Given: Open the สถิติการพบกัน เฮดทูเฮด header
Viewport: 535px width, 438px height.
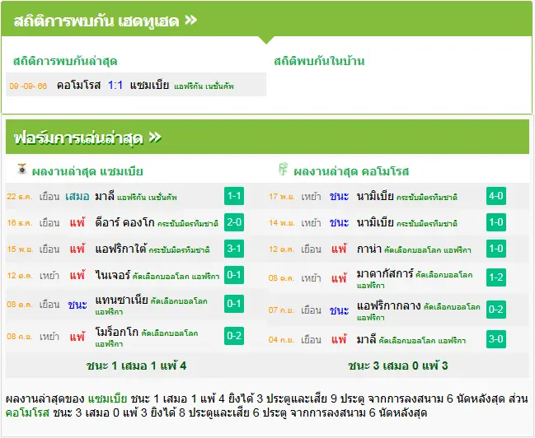Looking at the screenshot, I should pos(266,20).
